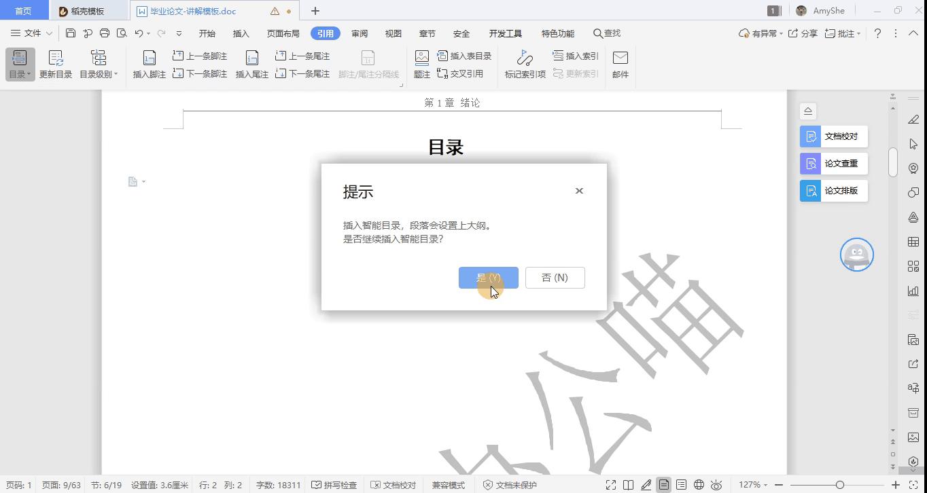Image resolution: width=927 pixels, height=493 pixels.
Task: Open 论文查重 in the right sidebar
Action: (833, 163)
